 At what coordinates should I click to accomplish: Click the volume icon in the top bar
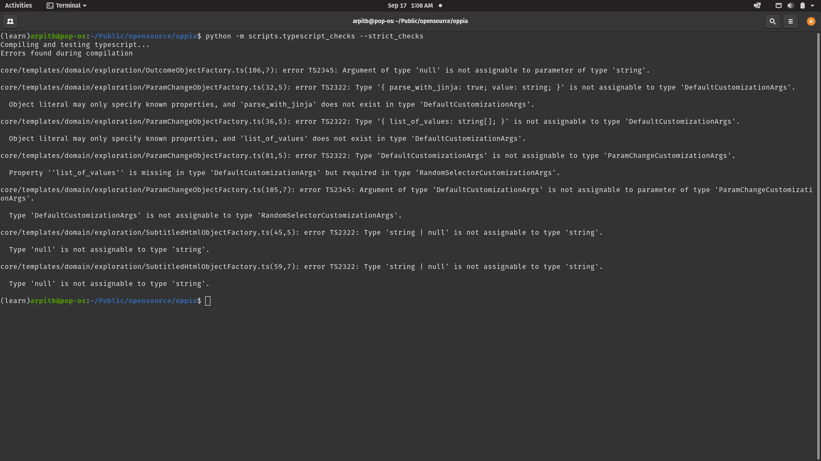click(789, 6)
